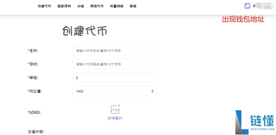Click the 选择图片 link
Image resolution: width=276 pixels, height=135 pixels.
pos(115,118)
